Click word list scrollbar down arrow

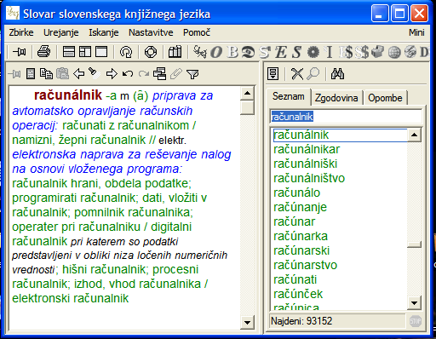coord(414,303)
